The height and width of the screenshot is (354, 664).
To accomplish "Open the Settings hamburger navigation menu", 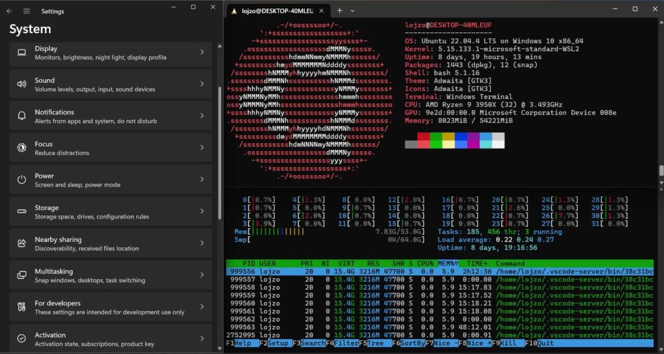I will [27, 12].
